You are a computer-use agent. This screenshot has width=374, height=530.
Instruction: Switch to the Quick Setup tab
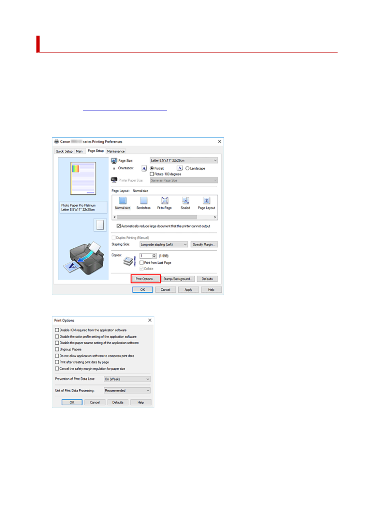[64, 151]
